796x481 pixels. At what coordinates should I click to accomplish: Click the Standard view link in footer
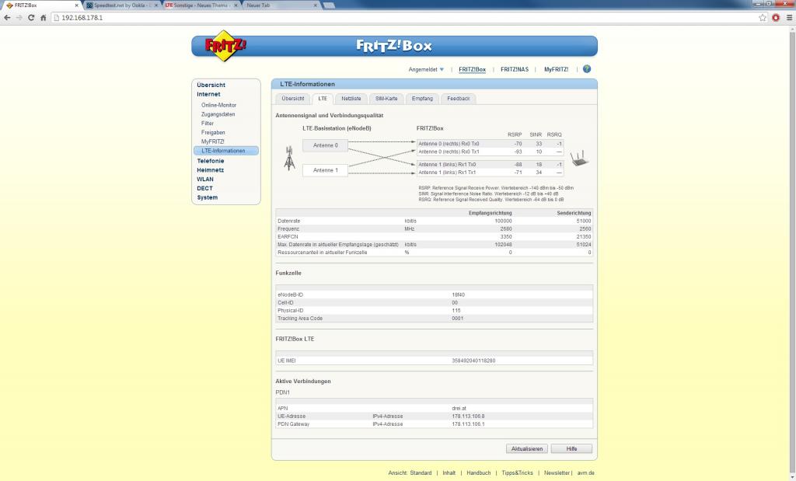click(421, 473)
